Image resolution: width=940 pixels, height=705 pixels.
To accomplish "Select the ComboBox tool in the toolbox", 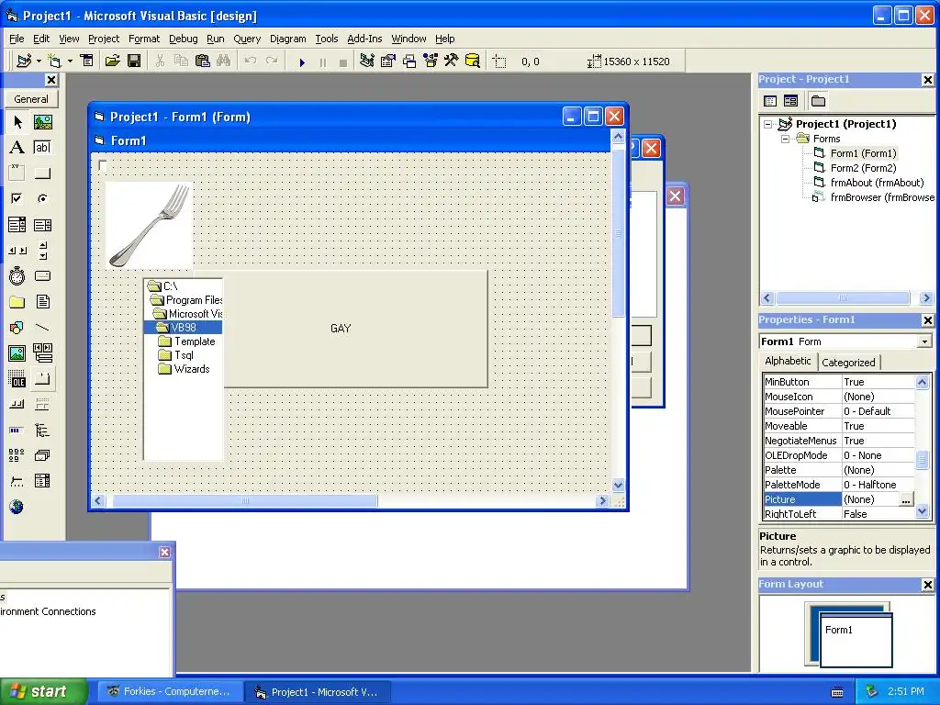I will coord(17,225).
